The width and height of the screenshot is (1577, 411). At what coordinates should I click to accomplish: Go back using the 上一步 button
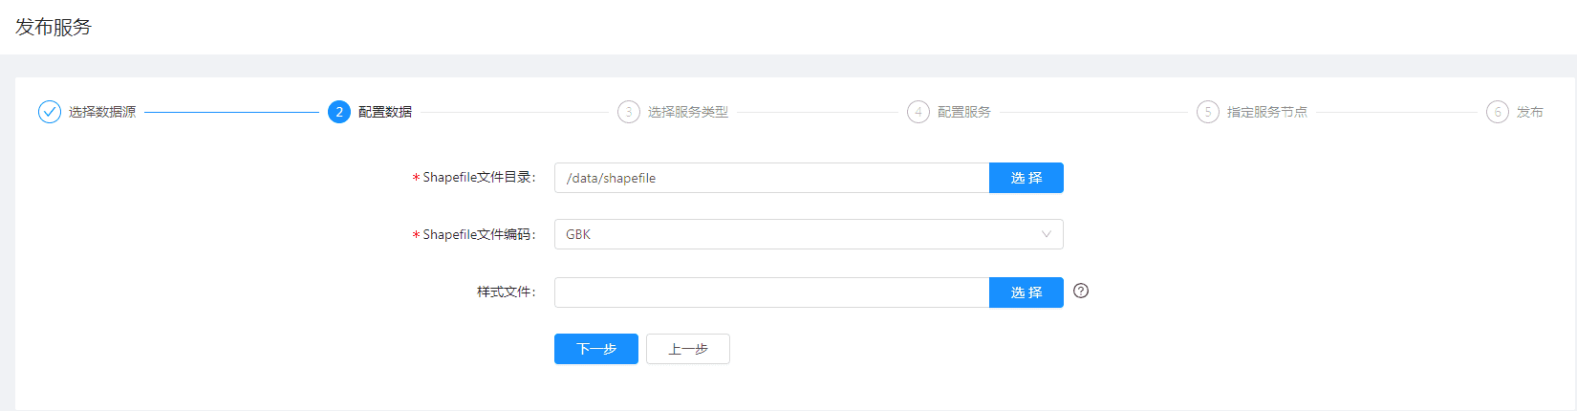688,349
